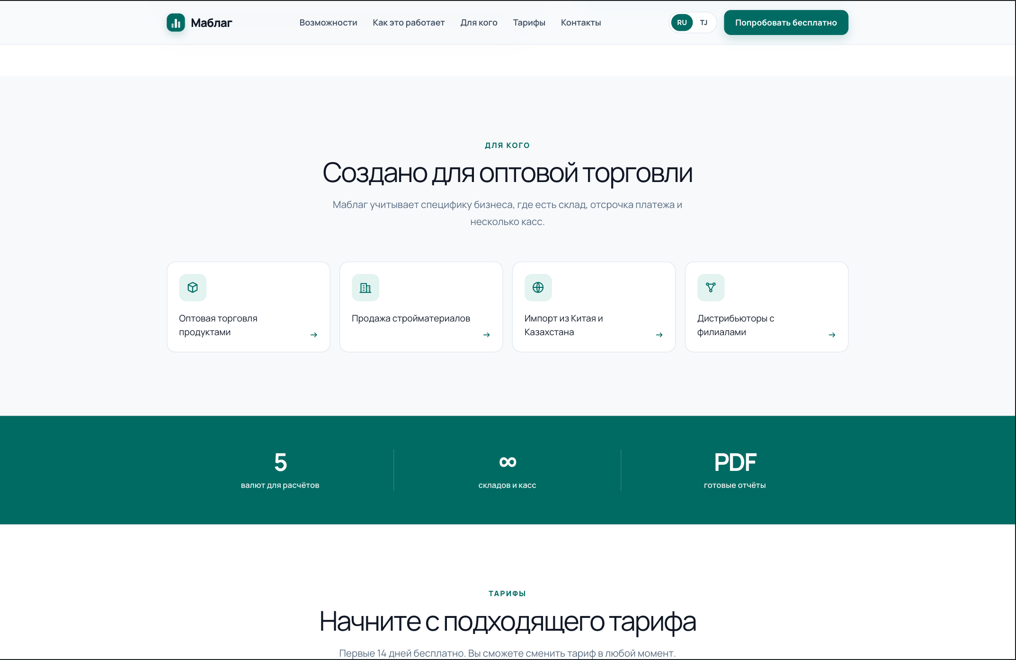Image resolution: width=1016 pixels, height=660 pixels.
Task: Click валют для расчётов label
Action: point(280,485)
